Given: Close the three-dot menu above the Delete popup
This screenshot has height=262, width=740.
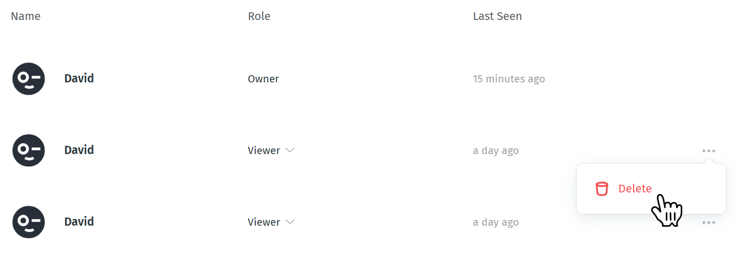Looking at the screenshot, I should (x=709, y=150).
